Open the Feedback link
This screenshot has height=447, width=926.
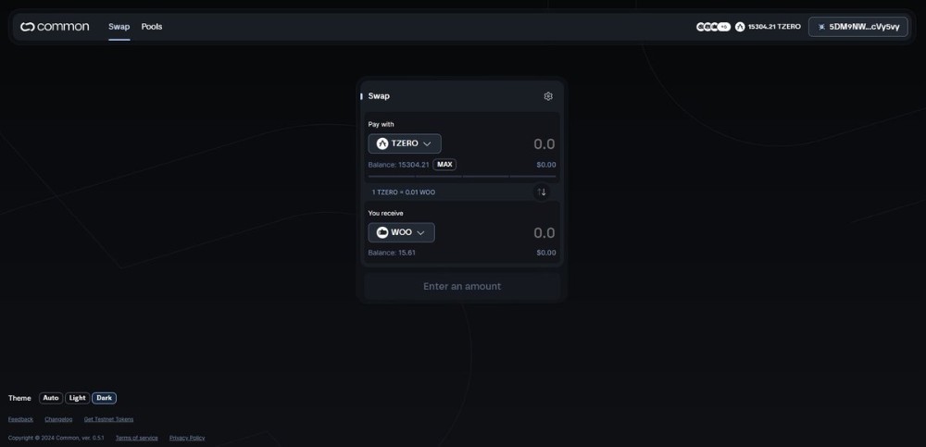pyautogui.click(x=20, y=419)
